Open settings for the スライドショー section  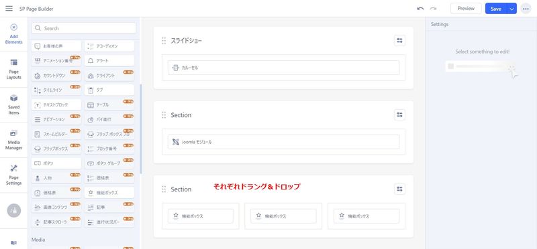399,41
